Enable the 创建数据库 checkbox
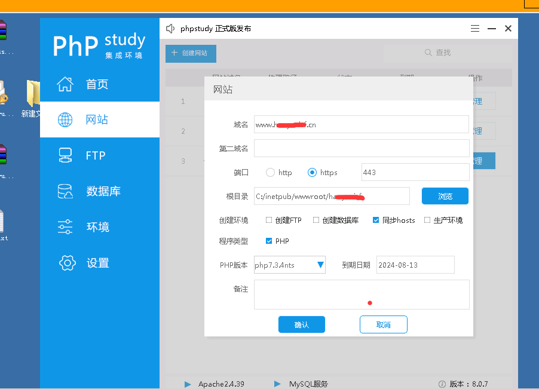 tap(316, 220)
